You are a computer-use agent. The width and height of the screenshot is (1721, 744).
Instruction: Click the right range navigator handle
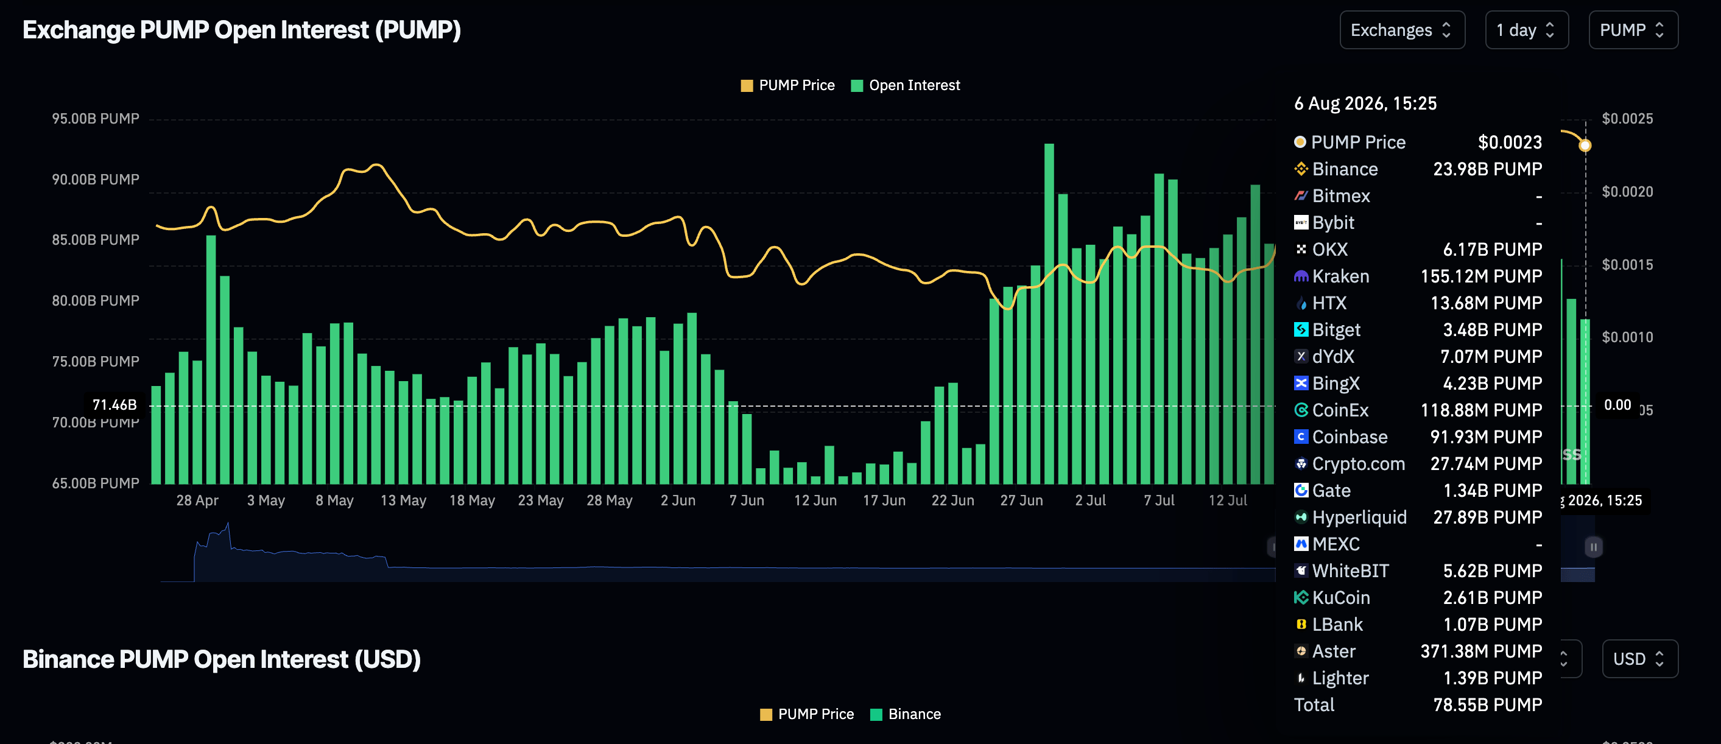[x=1593, y=547]
